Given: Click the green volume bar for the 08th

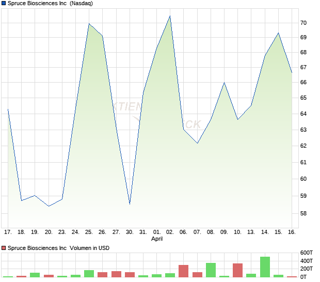Looking at the screenshot, I should (211, 270).
